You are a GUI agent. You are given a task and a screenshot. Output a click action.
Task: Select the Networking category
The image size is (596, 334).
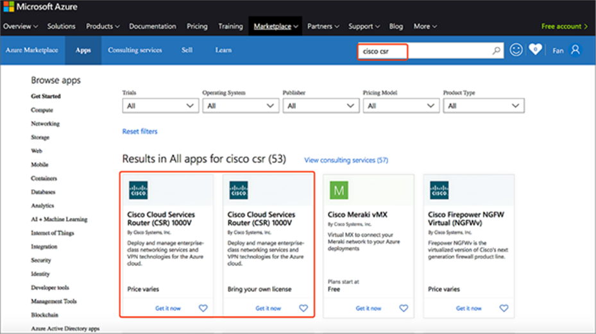46,124
